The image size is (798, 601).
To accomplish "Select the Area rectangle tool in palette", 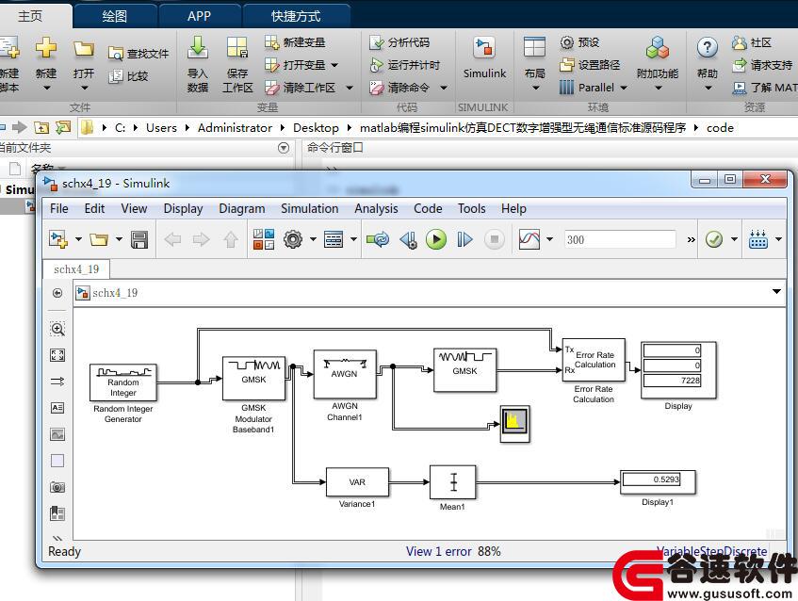I will (x=57, y=461).
